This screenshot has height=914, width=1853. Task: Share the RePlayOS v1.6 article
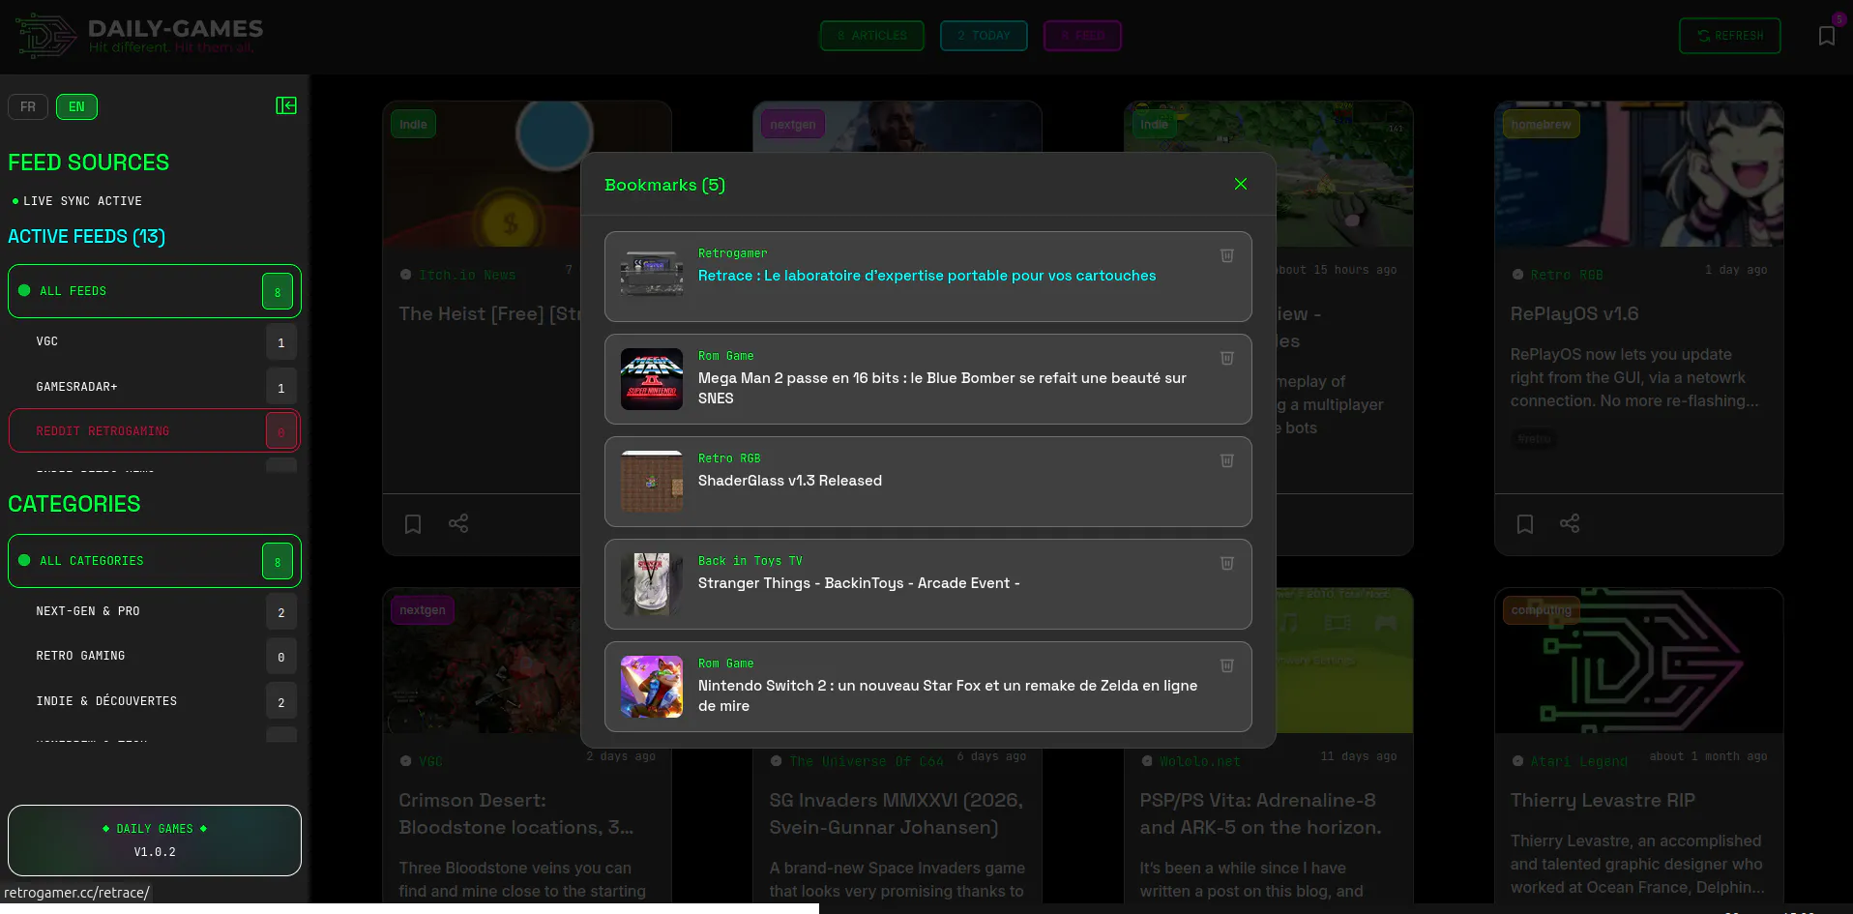pyautogui.click(x=1570, y=523)
